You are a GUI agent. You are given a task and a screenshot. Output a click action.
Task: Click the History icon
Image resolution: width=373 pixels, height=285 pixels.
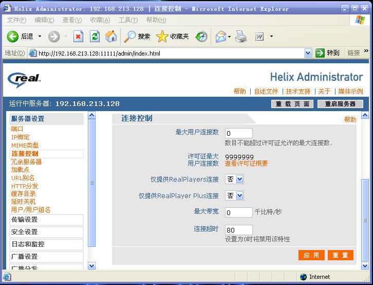[201, 37]
